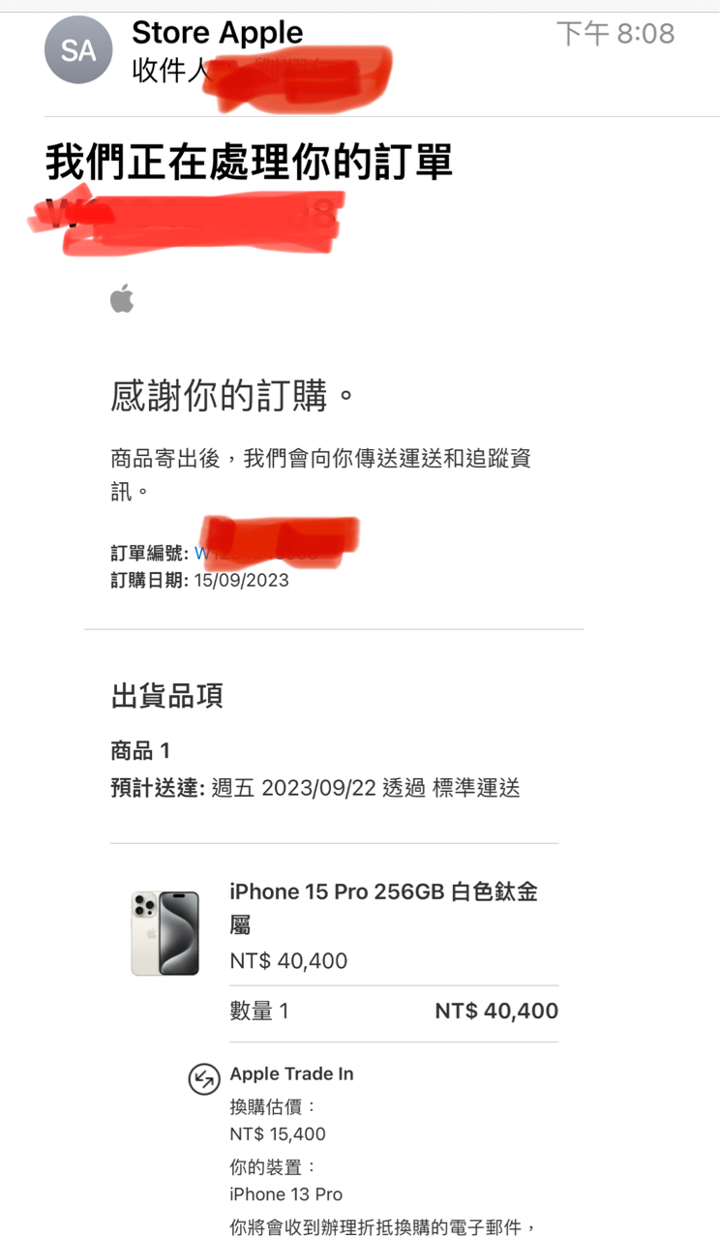The image size is (720, 1239).
Task: Click the Apple logo in email
Action: coord(122,299)
